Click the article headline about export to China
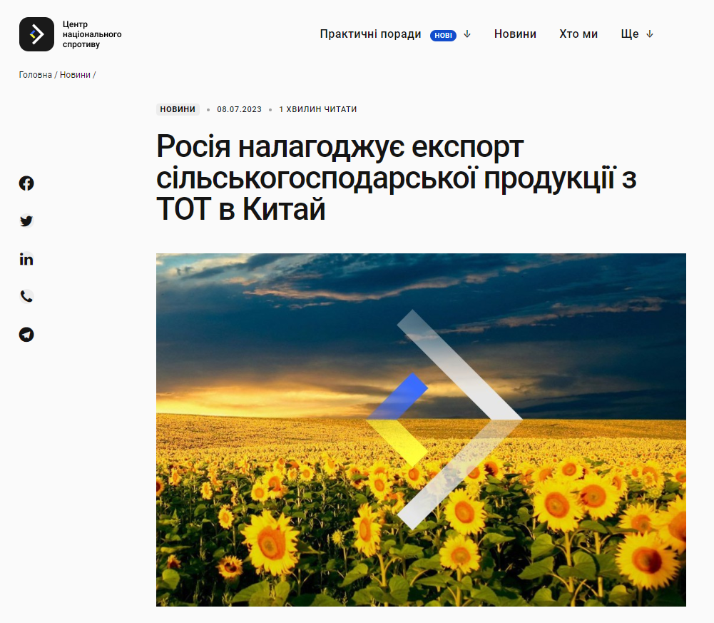 pyautogui.click(x=396, y=178)
